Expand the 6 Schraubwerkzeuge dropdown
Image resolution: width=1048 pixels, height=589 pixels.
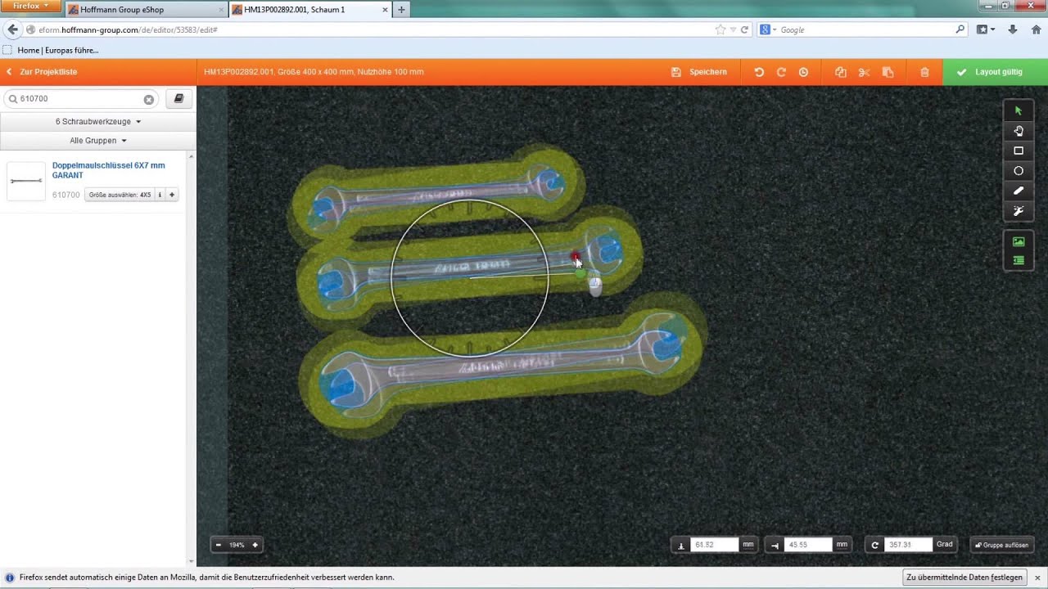click(98, 122)
